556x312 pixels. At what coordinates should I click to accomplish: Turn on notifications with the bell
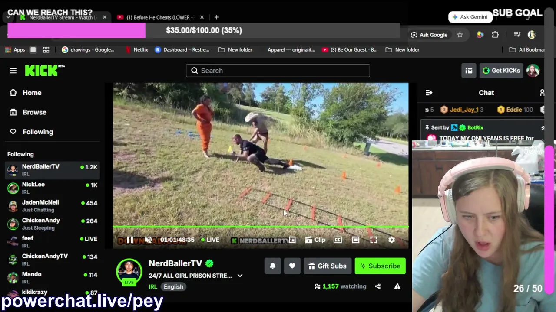point(273,266)
